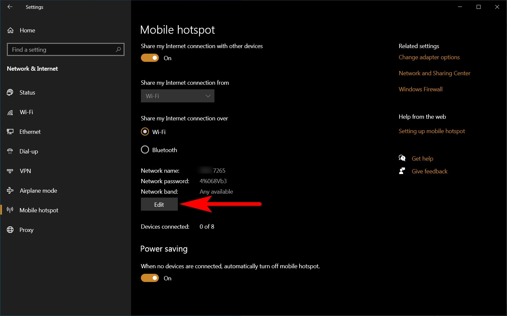
Task: Click network password value 4%068Vb3
Action: 213,181
